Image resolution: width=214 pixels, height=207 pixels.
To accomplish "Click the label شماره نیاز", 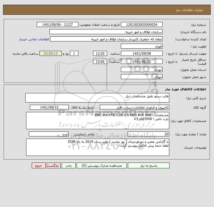I will 198,25.
